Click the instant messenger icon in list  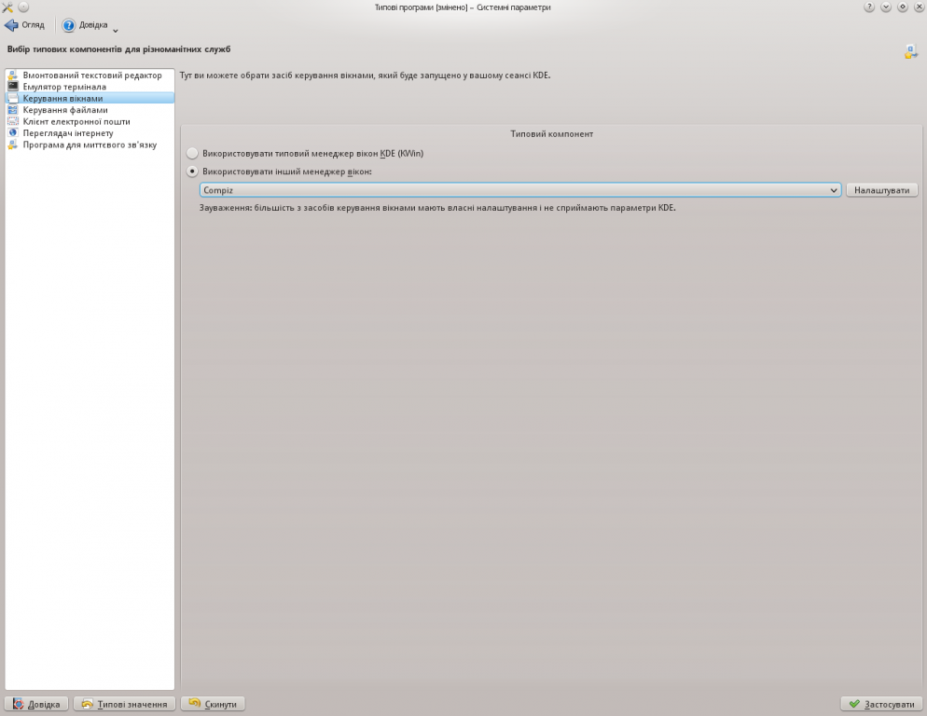point(12,145)
